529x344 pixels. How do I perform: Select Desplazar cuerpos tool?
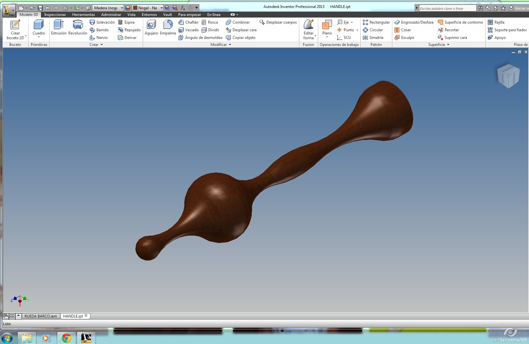pos(278,22)
